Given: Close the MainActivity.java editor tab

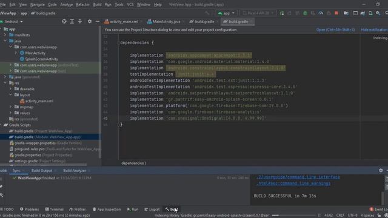Looking at the screenshot, I should pyautogui.click(x=183, y=22).
